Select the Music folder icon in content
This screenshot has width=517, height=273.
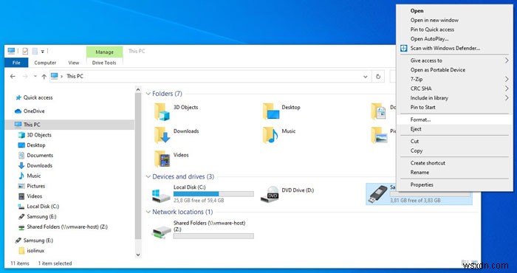point(270,135)
